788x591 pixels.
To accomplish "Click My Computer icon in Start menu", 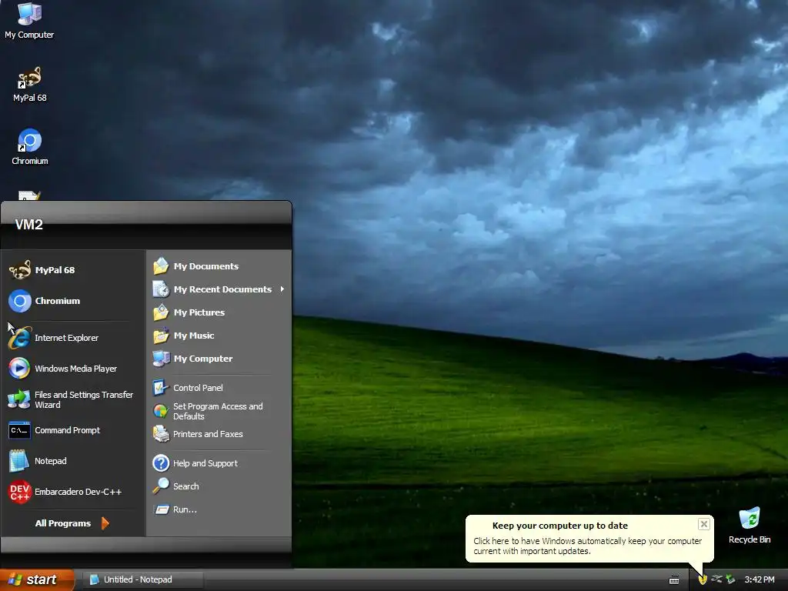I will coord(161,359).
